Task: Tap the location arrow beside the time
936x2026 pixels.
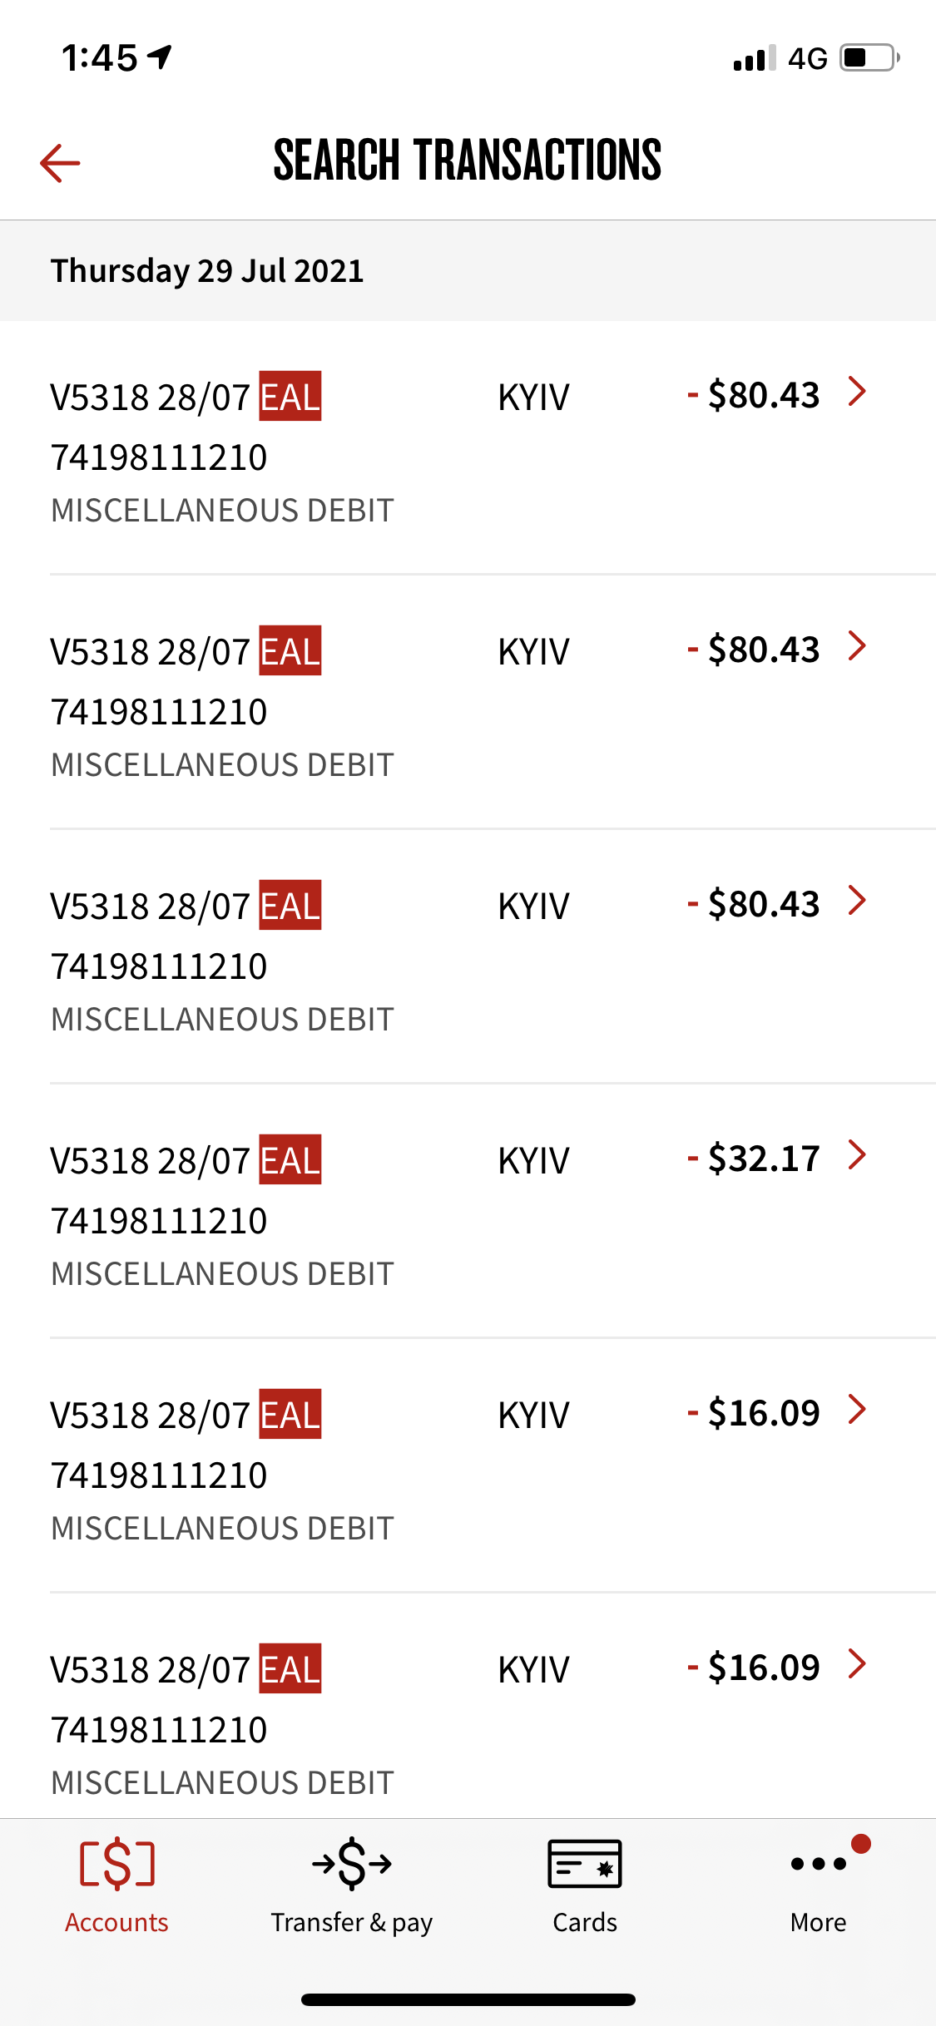Action: tap(160, 57)
